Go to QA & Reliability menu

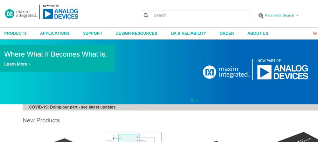pyautogui.click(x=188, y=33)
